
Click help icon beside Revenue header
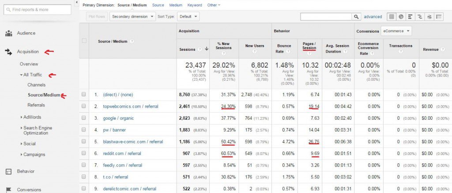click(x=444, y=49)
